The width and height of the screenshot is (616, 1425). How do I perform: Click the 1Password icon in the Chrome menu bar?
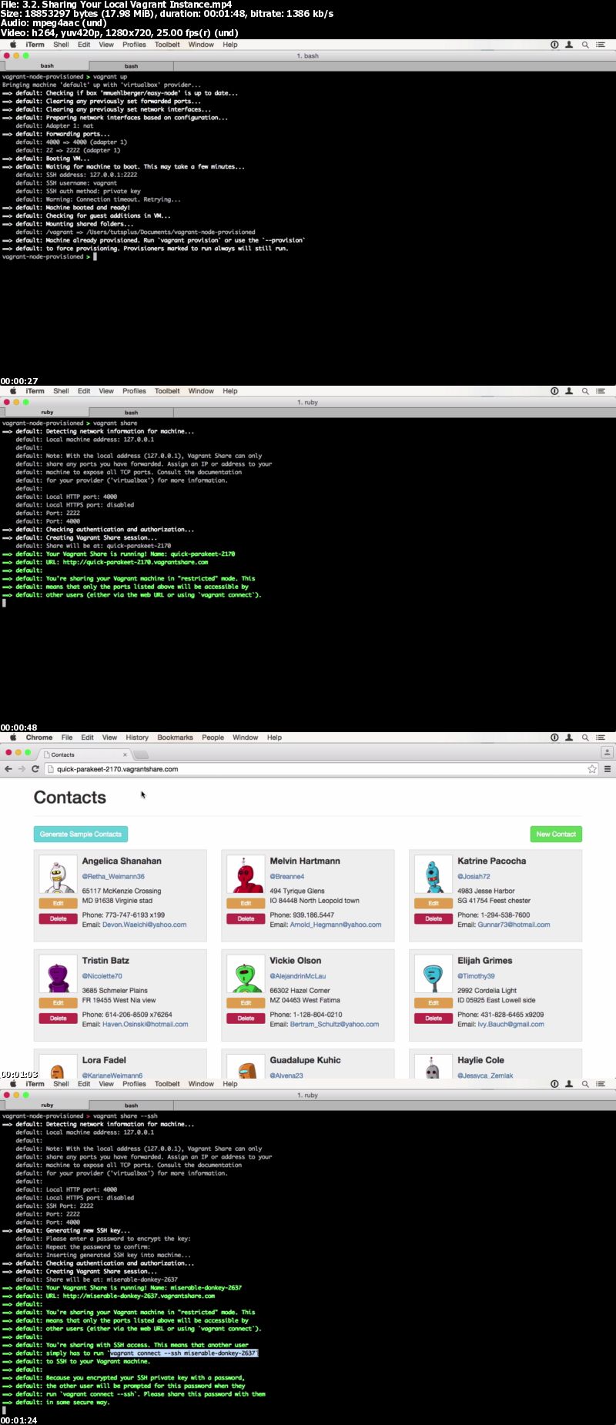(x=554, y=738)
